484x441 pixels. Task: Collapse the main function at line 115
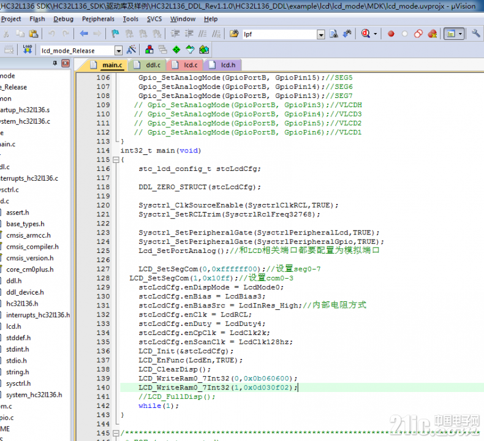point(116,160)
